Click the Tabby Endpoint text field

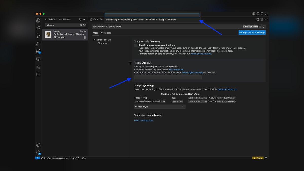coord(168,77)
